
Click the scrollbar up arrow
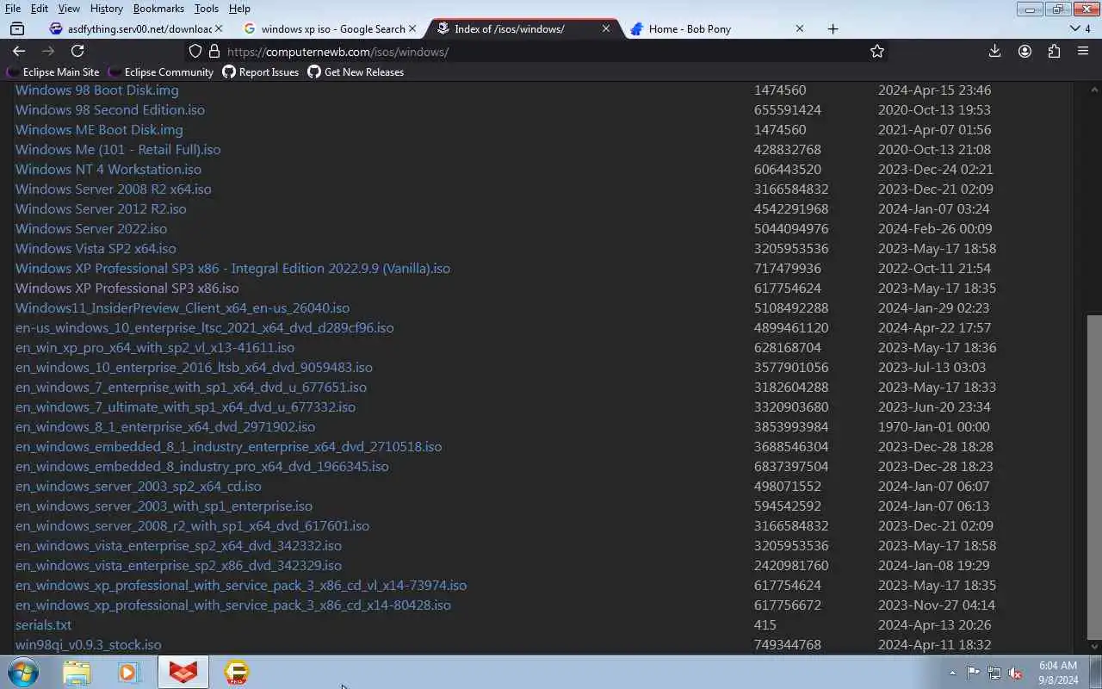click(x=1094, y=89)
